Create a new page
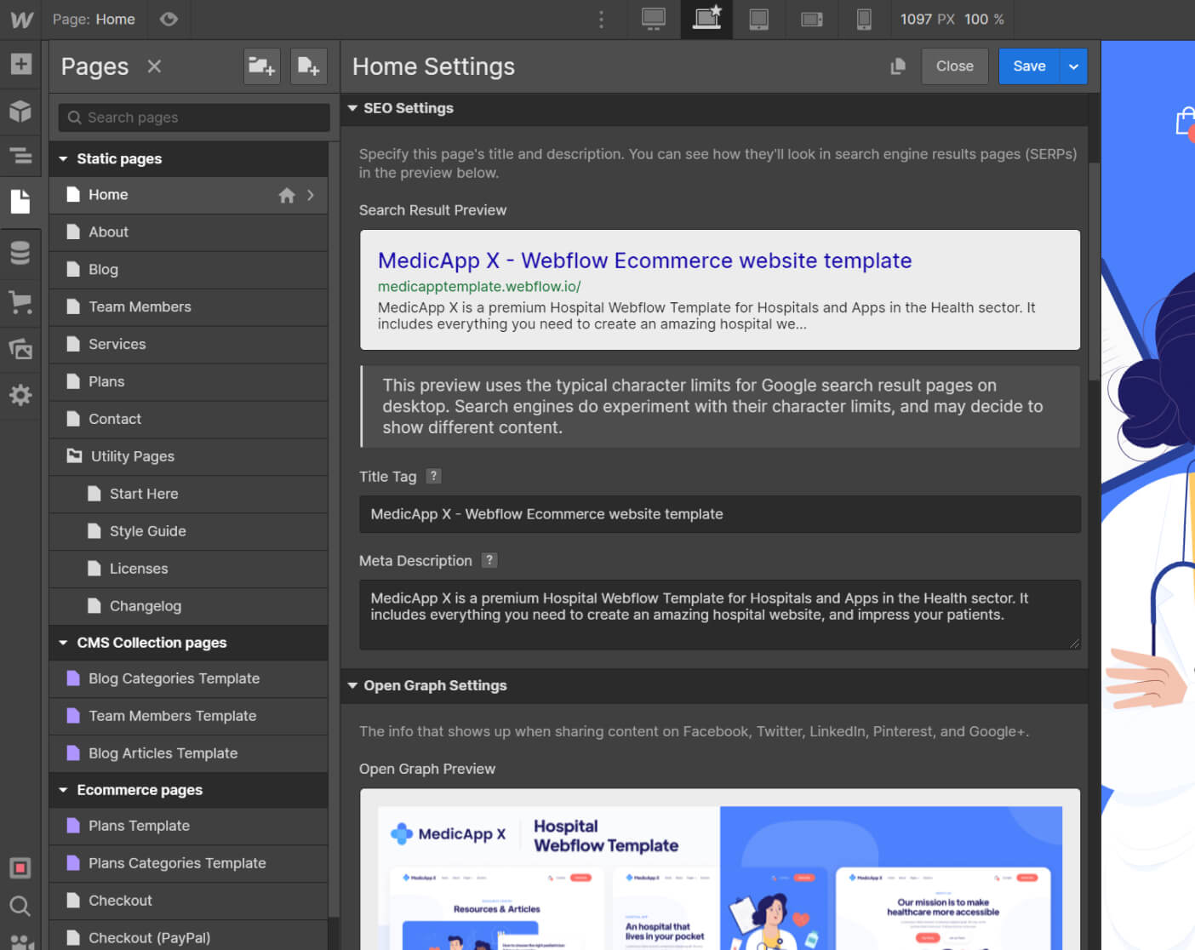Image resolution: width=1195 pixels, height=950 pixels. click(309, 66)
